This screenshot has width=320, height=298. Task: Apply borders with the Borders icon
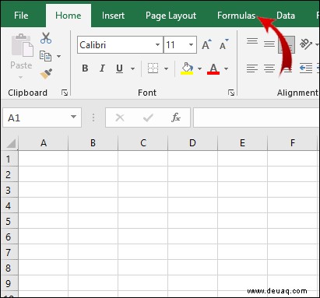(153, 68)
